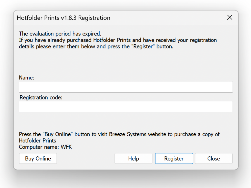
Task: Click the "Registration code:" field label
Action: coord(41,97)
